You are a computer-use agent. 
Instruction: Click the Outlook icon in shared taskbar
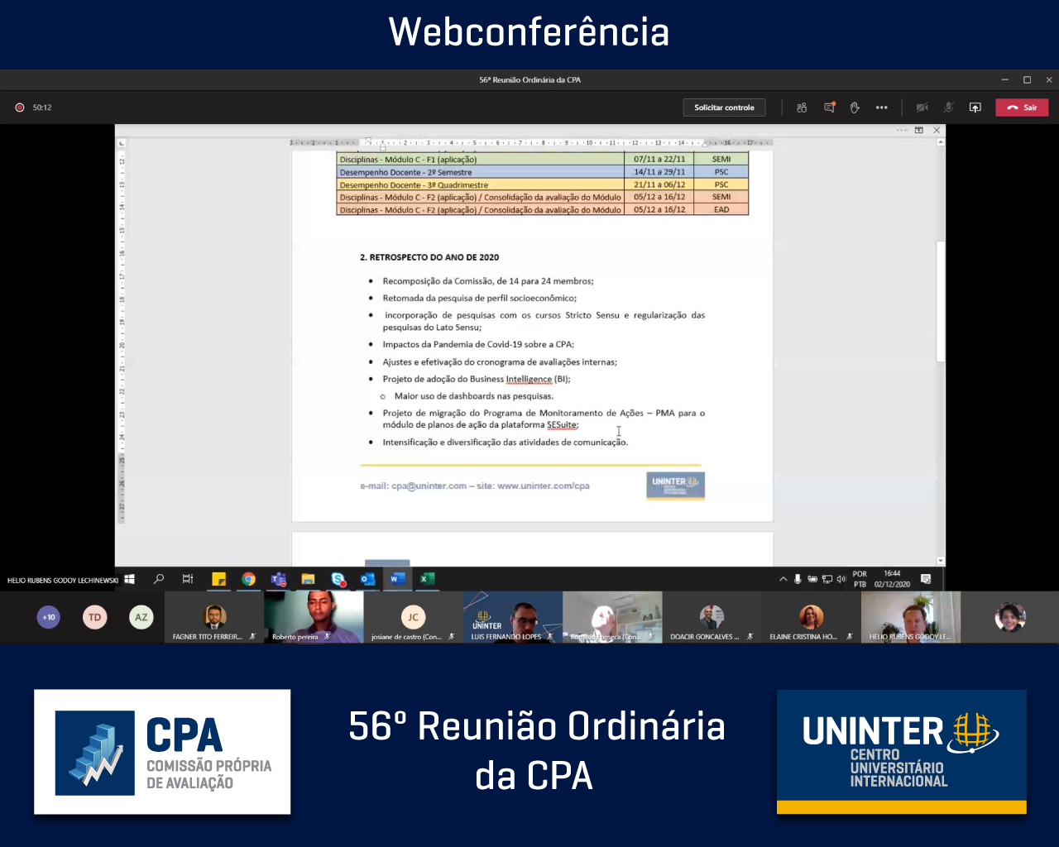[x=367, y=579]
